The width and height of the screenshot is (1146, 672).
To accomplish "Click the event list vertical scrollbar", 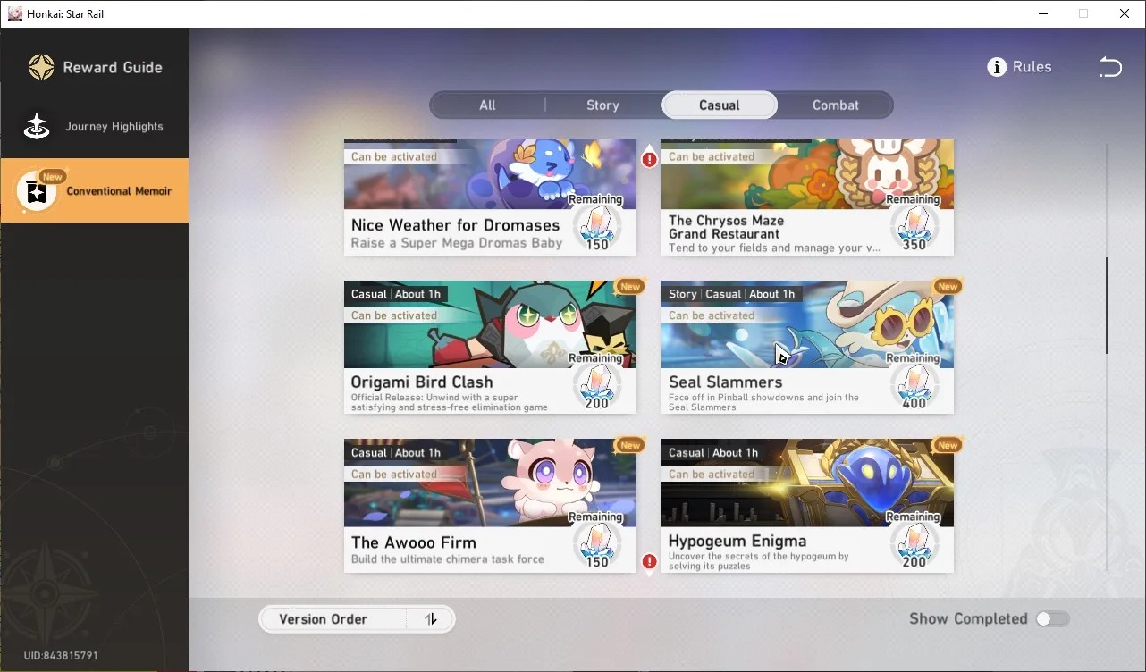I will 1107,306.
